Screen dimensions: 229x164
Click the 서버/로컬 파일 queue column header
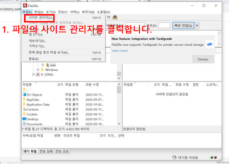pyautogui.click(x=37, y=136)
